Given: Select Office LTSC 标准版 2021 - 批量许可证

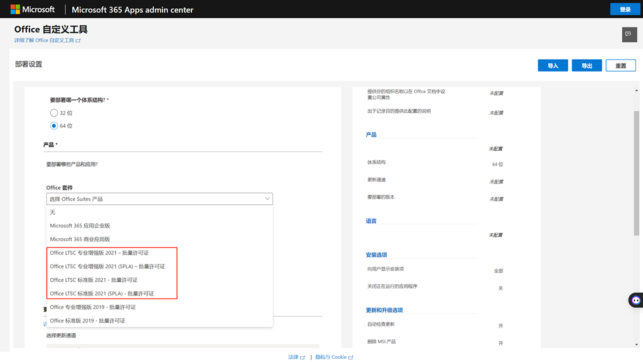Looking at the screenshot, I should [x=159, y=280].
